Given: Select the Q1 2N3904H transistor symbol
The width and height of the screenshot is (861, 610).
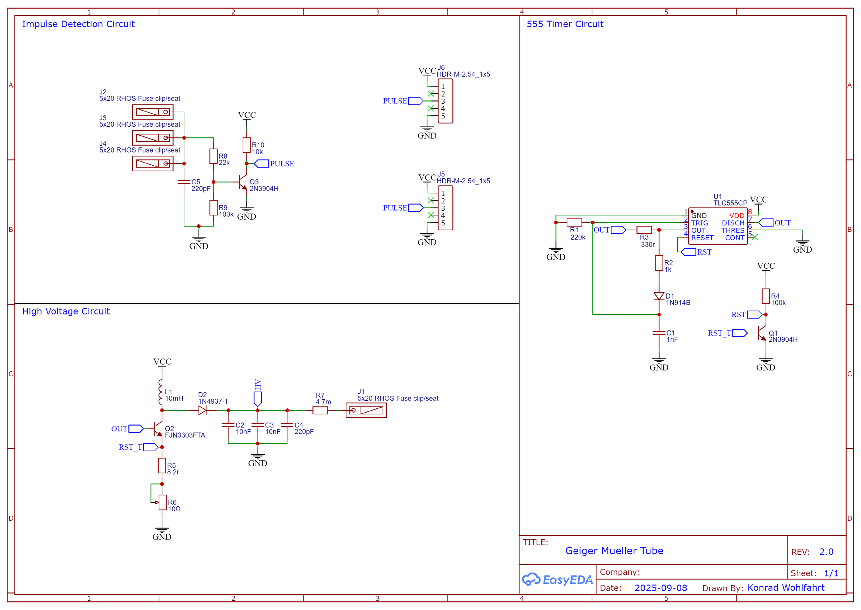Looking at the screenshot, I should click(x=762, y=333).
